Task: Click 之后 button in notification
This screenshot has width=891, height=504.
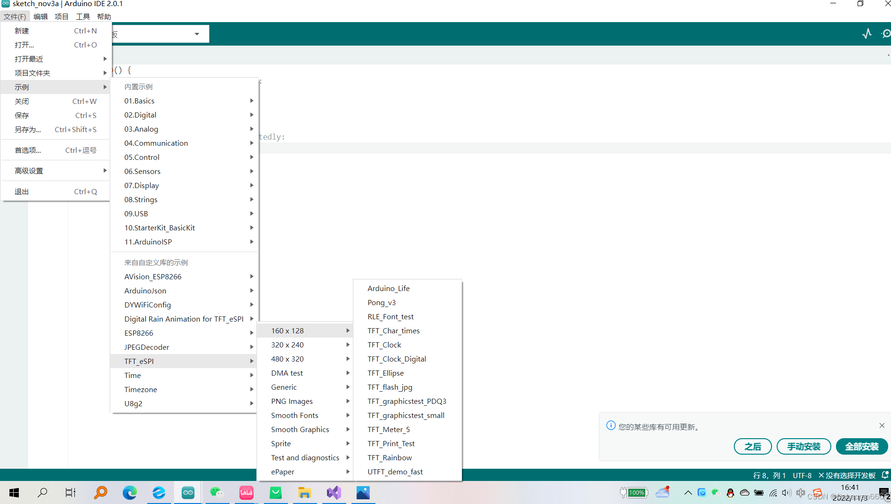Action: coord(753,446)
